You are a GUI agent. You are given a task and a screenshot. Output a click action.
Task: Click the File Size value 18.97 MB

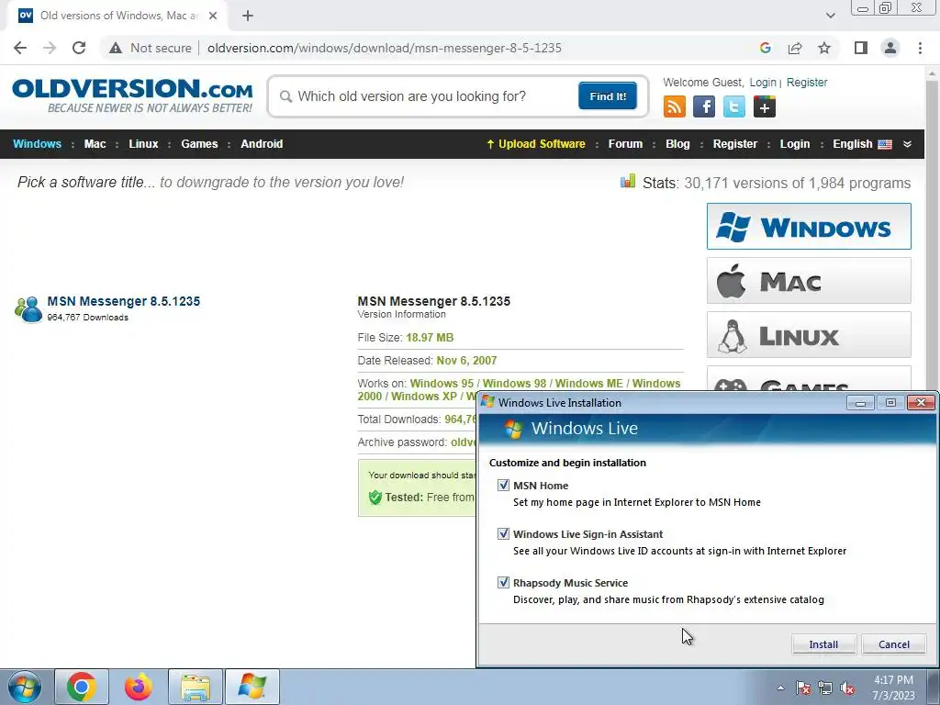(x=430, y=338)
